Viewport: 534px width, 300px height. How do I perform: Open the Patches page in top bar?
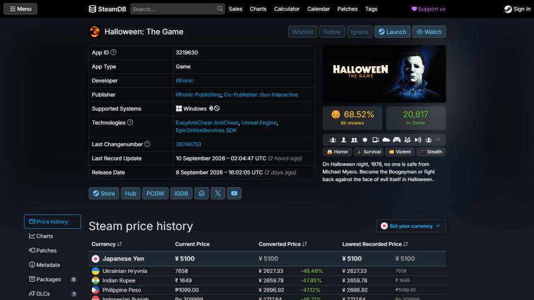(x=347, y=9)
